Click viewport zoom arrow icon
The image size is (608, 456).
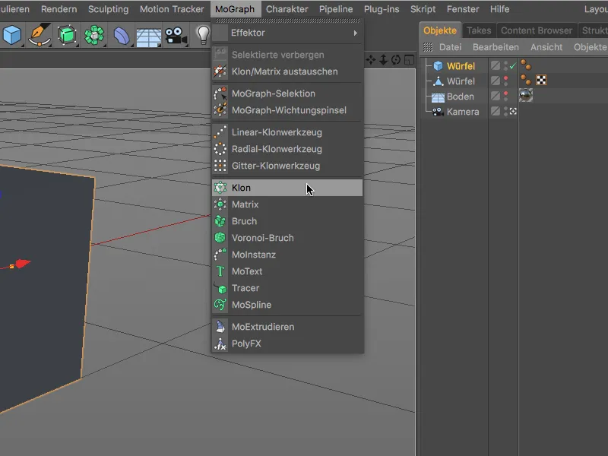(383, 60)
